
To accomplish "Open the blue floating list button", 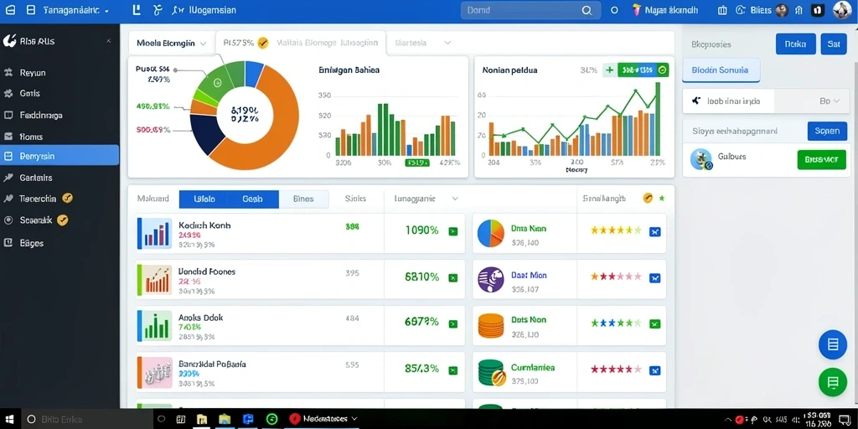I will 832,344.
